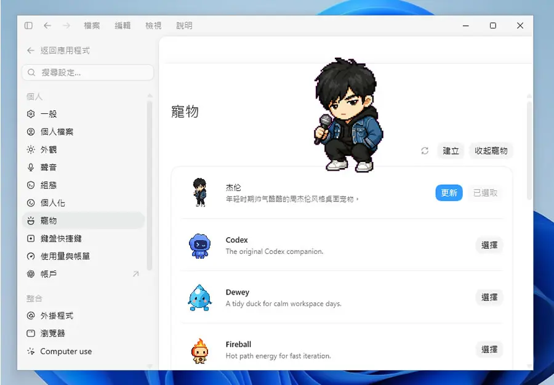
Task: Click the magnifier icon in the search box
Action: click(x=31, y=73)
